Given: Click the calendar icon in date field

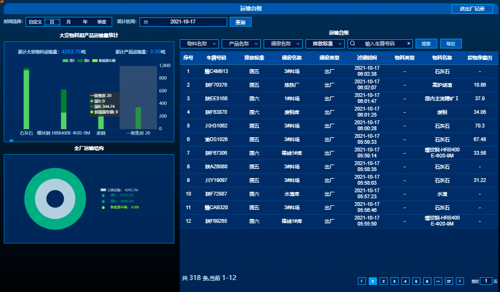Looking at the screenshot, I should [145, 22].
